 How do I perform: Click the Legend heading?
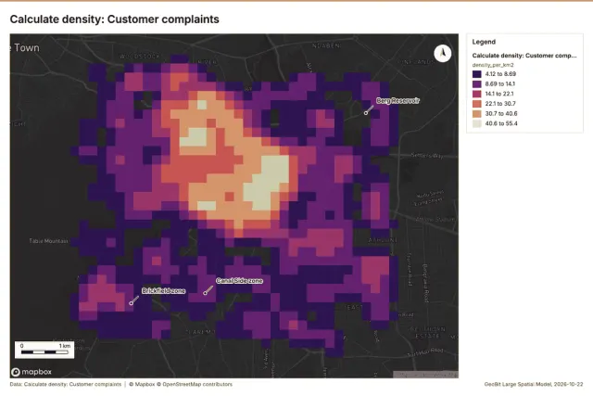(484, 42)
